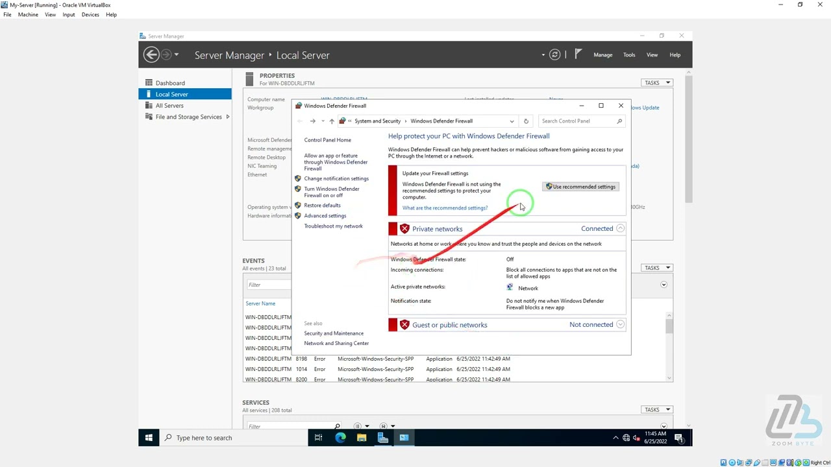The width and height of the screenshot is (831, 467).
Task: Open Troubleshoot my network link
Action: tap(333, 226)
